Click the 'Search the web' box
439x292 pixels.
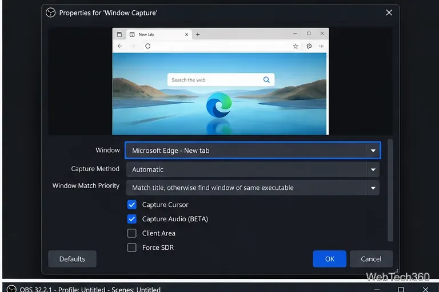click(x=221, y=80)
